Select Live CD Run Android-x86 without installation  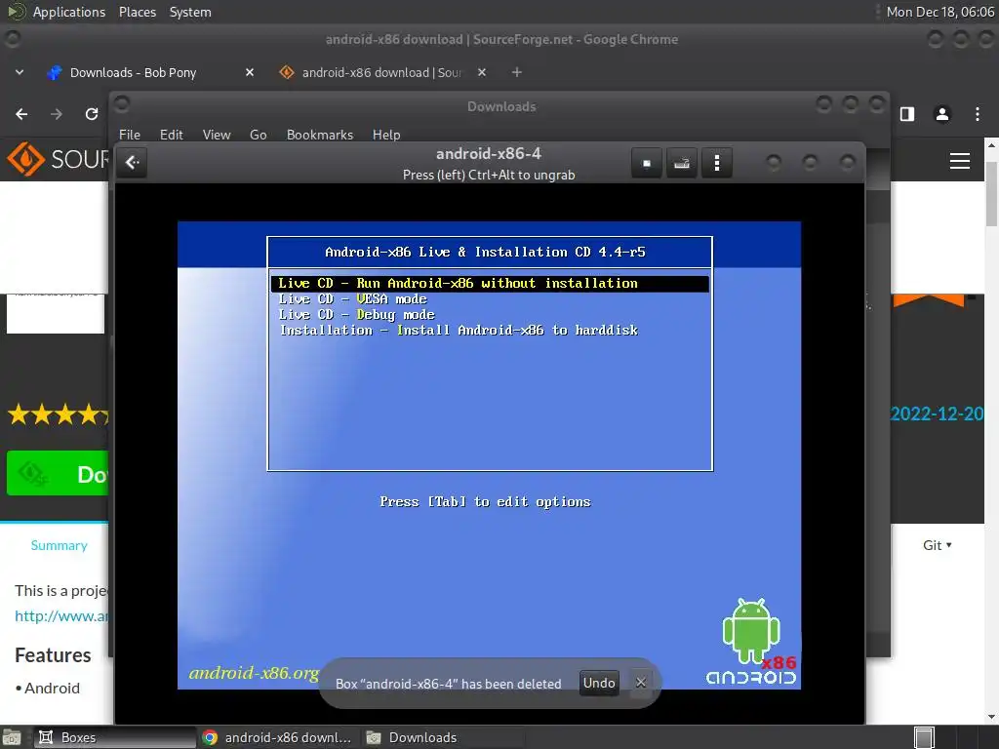pos(490,284)
